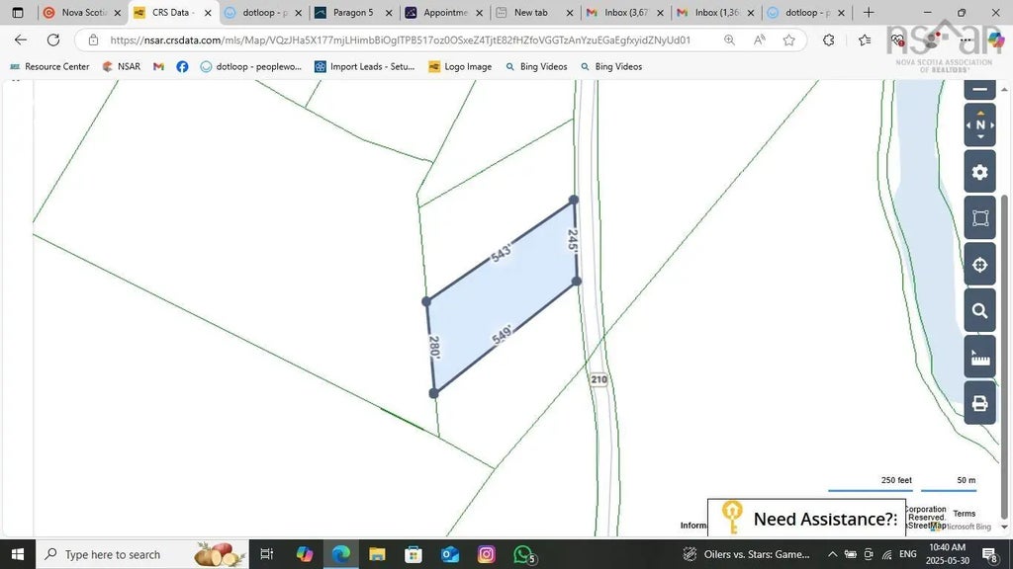This screenshot has height=569, width=1013.
Task: Show hidden system tray icons chevron
Action: [x=832, y=554]
